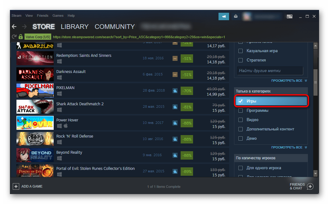Open the Help menu
The height and width of the screenshot is (204, 329).
[x=71, y=16]
